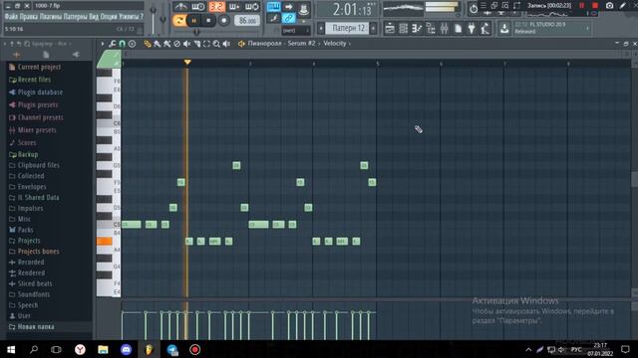Select the Slice tool

coord(196,44)
